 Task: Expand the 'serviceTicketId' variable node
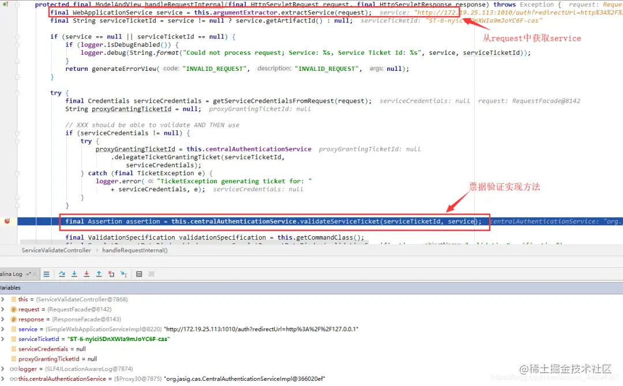click(x=3, y=339)
